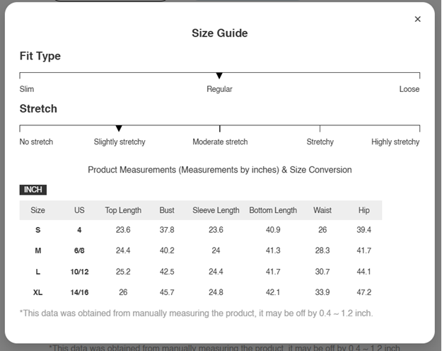Click the Regular fit label
442x351 pixels.
(219, 89)
